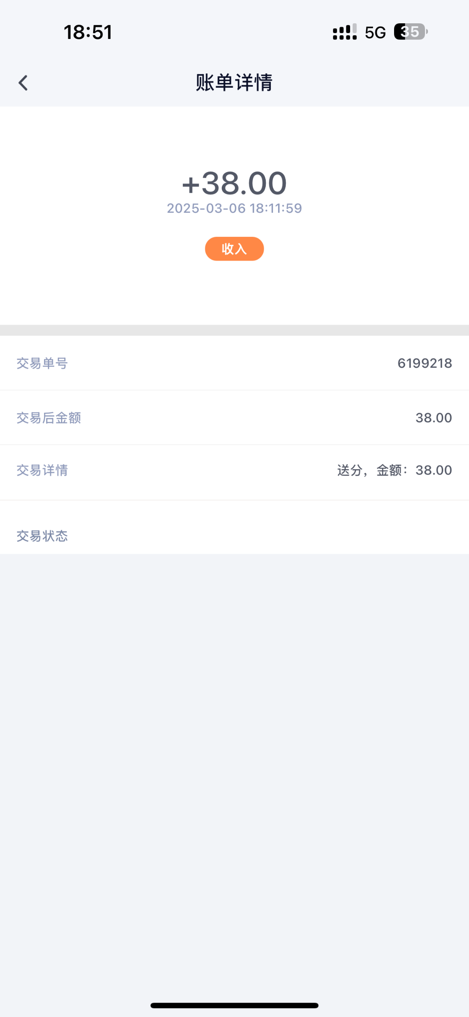This screenshot has height=1017, width=469.
Task: Tap the cellular signal strength icon
Action: coord(345,32)
